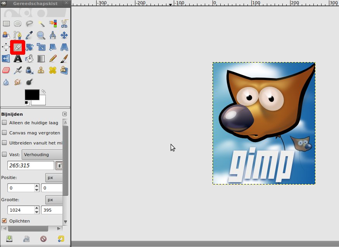Enable 'Alleen de huidige laag' checkbox
This screenshot has height=247, width=339.
pyautogui.click(x=4, y=122)
